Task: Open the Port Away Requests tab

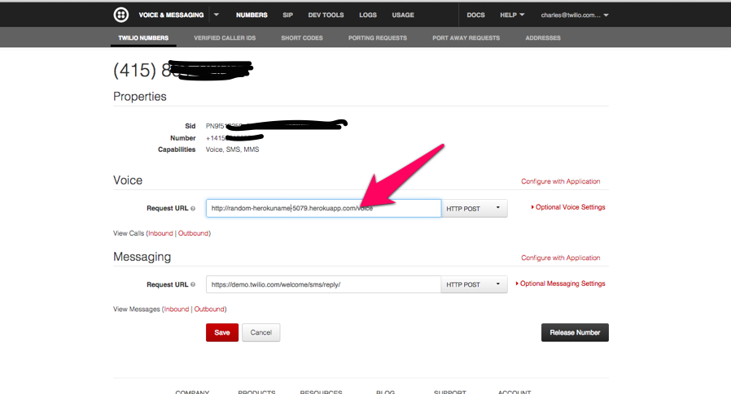Action: 466,37
